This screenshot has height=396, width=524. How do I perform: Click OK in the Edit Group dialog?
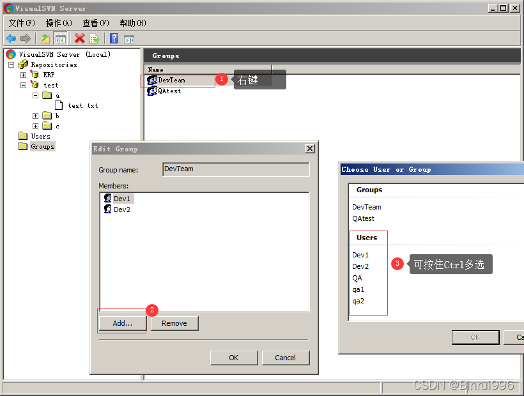[x=234, y=358]
